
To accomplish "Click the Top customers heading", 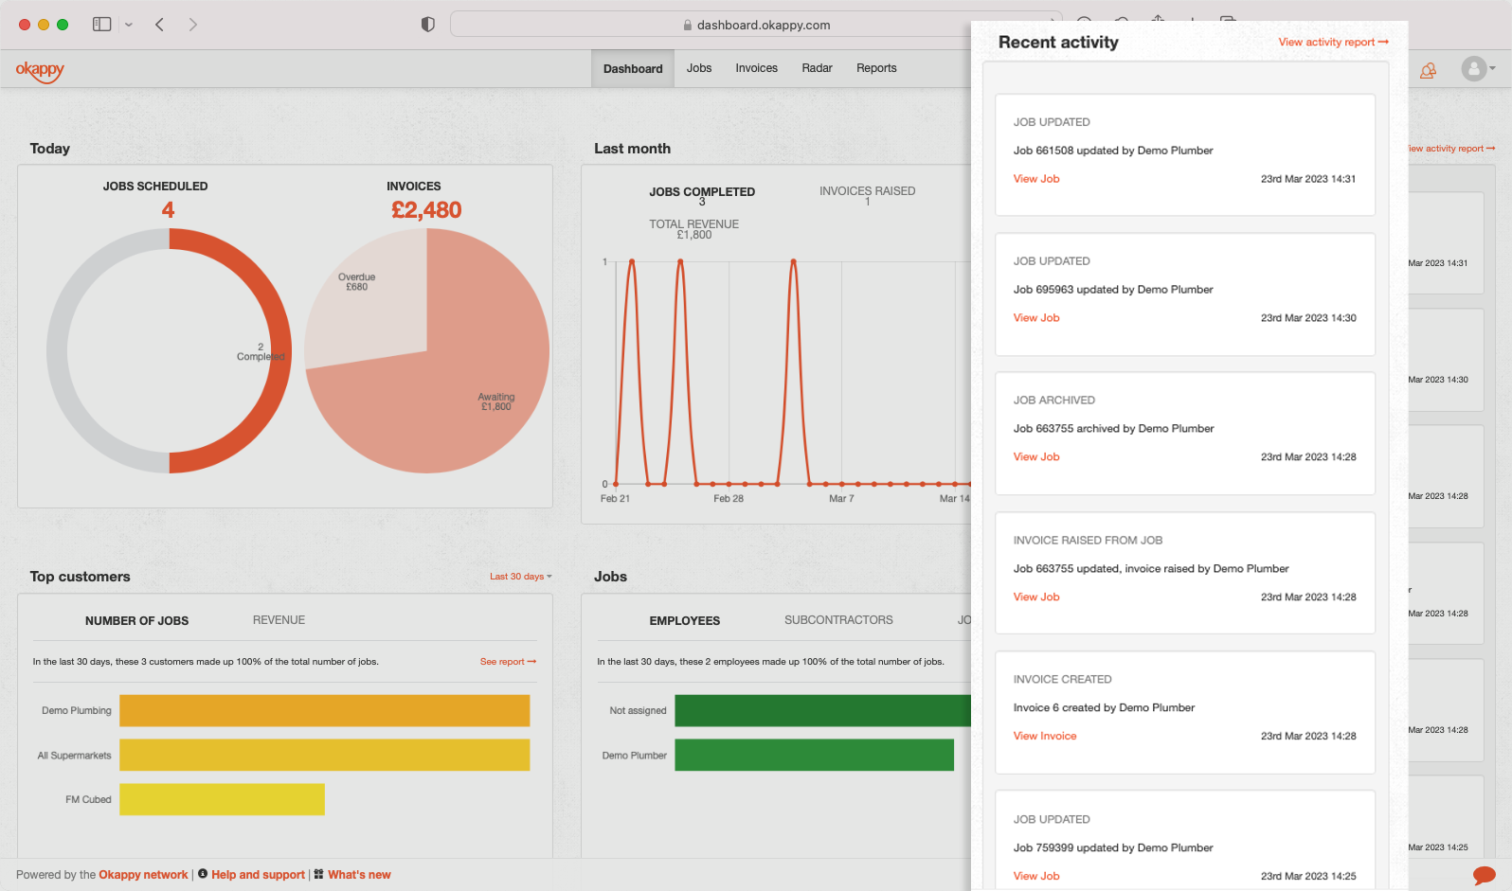I will (80, 577).
